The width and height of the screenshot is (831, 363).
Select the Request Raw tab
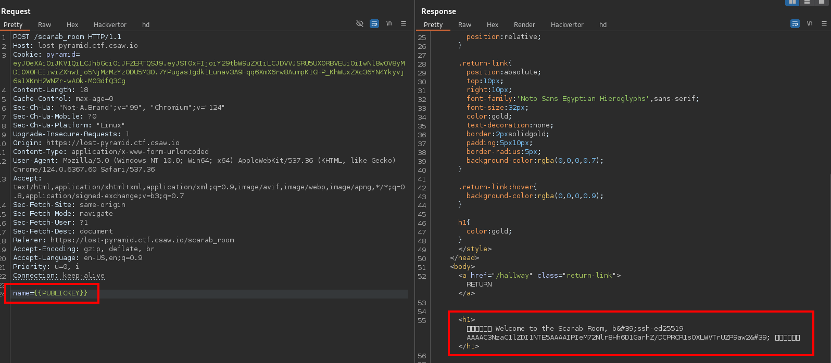tap(44, 24)
